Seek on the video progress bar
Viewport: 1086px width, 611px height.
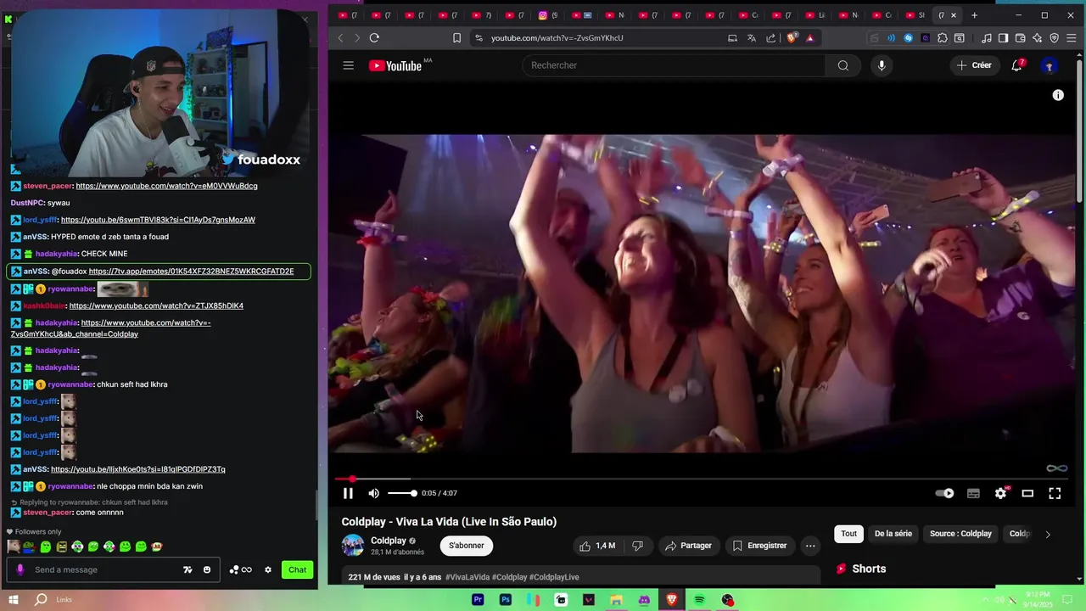(x=702, y=479)
